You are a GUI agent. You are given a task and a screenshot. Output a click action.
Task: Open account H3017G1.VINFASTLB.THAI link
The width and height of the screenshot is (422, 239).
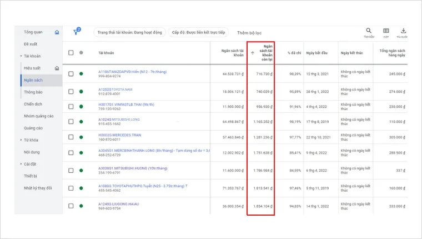tap(126, 104)
